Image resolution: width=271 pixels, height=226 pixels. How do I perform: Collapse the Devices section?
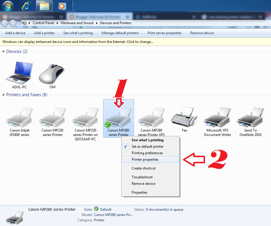tap(3, 51)
